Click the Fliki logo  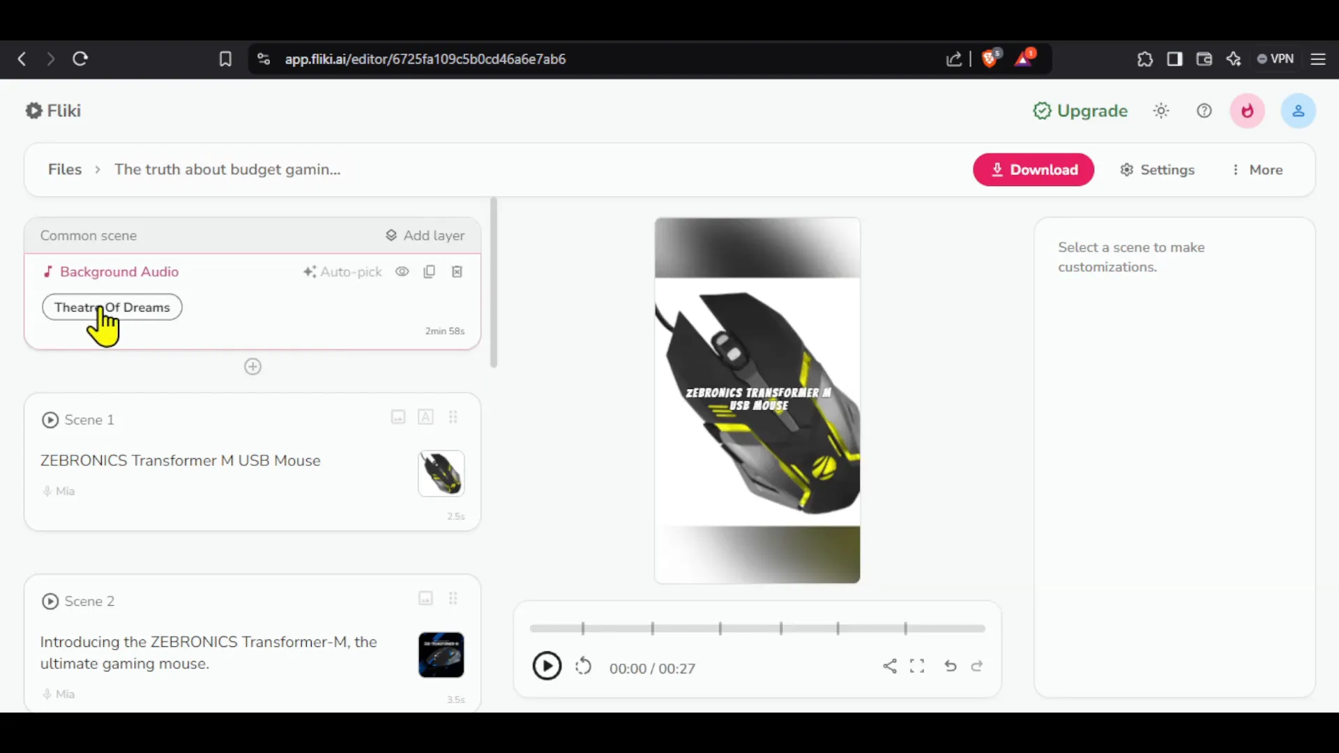pyautogui.click(x=53, y=111)
